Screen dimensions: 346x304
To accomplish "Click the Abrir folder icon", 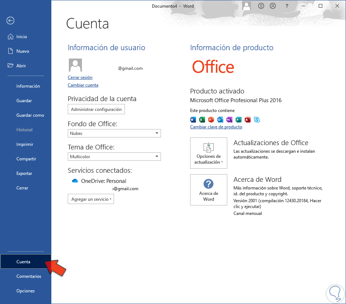I will click(x=10, y=65).
